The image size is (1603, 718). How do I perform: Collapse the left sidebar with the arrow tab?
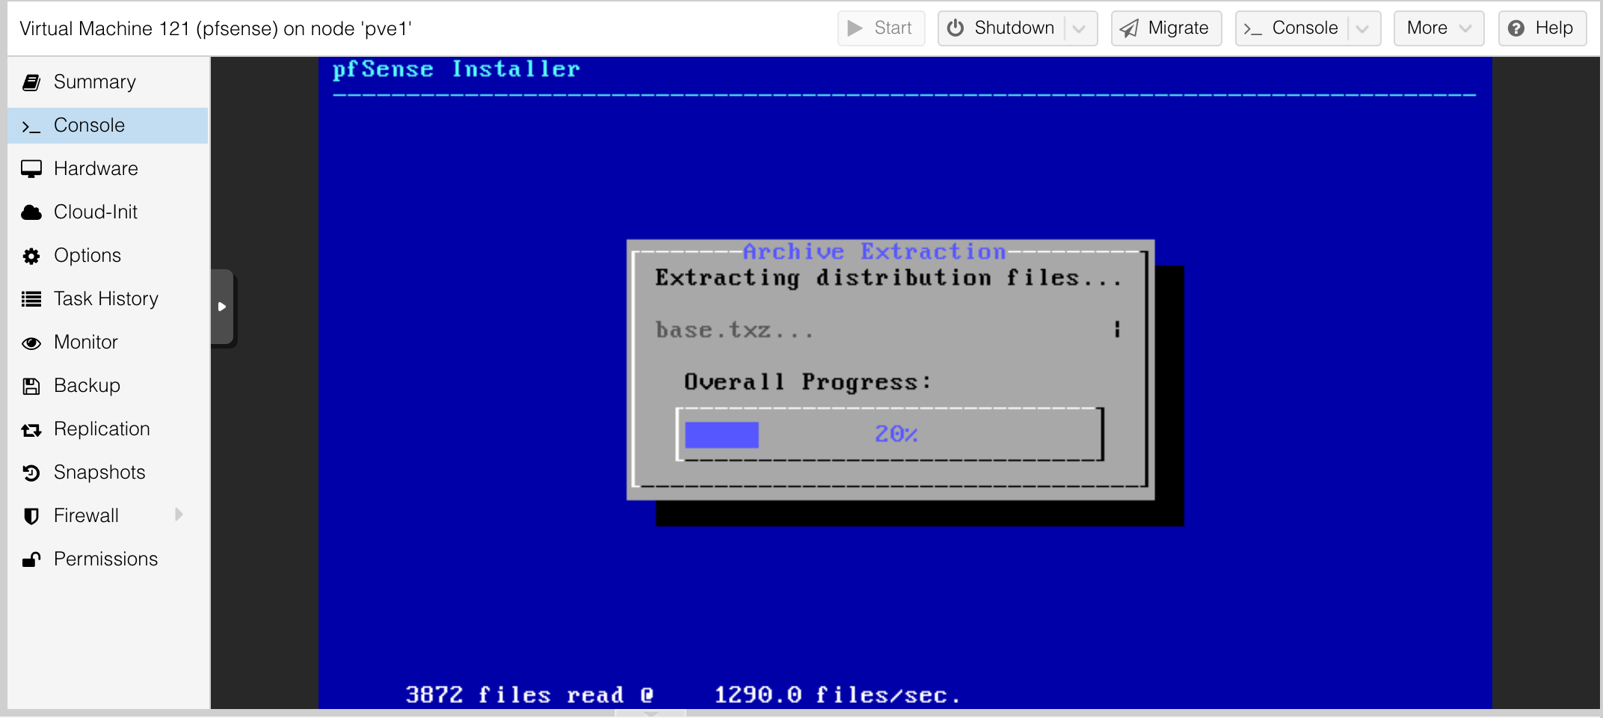point(222,307)
